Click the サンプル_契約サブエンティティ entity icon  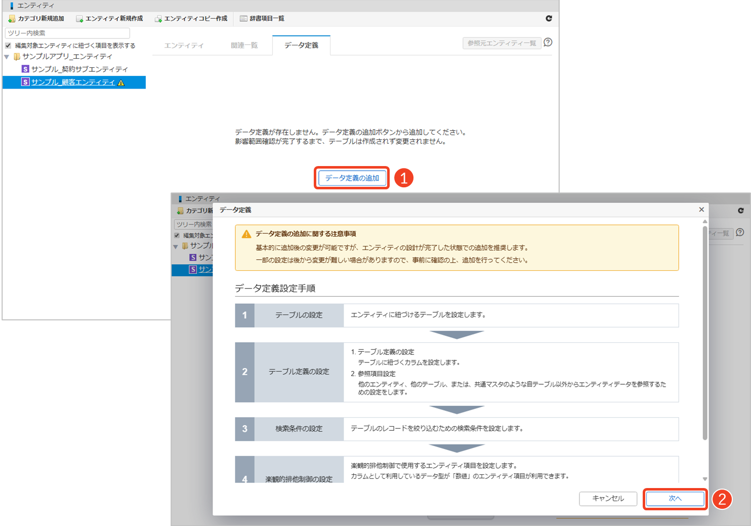click(x=25, y=69)
